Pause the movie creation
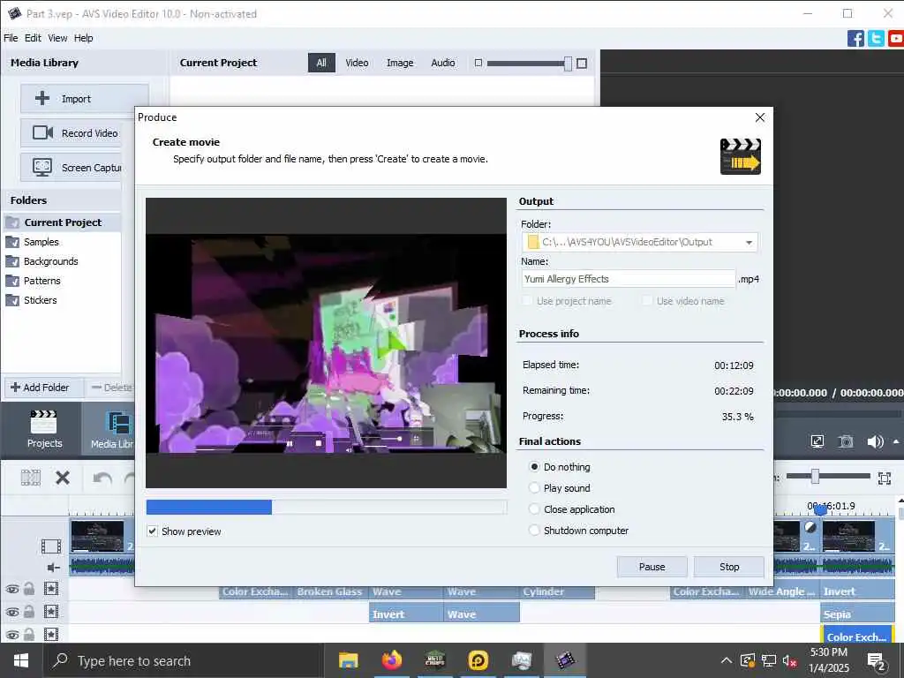The width and height of the screenshot is (904, 678). point(652,567)
